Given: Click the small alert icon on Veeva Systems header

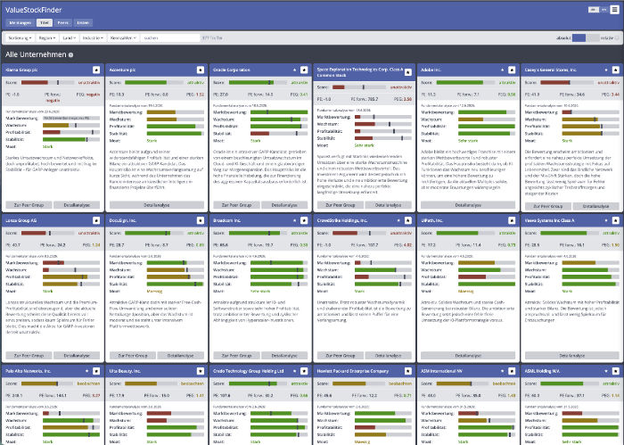Looking at the screenshot, I should coord(606,220).
